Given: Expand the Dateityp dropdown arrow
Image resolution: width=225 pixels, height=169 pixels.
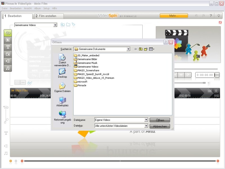Looking at the screenshot, I should click(x=146, y=126).
